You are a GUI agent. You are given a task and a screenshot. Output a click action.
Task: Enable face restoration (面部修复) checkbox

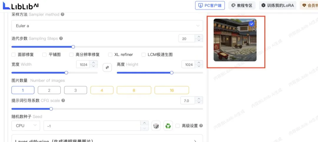(x=13, y=55)
